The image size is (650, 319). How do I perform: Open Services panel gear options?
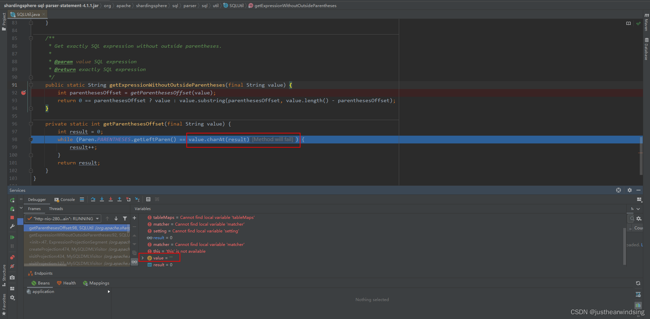(x=630, y=190)
